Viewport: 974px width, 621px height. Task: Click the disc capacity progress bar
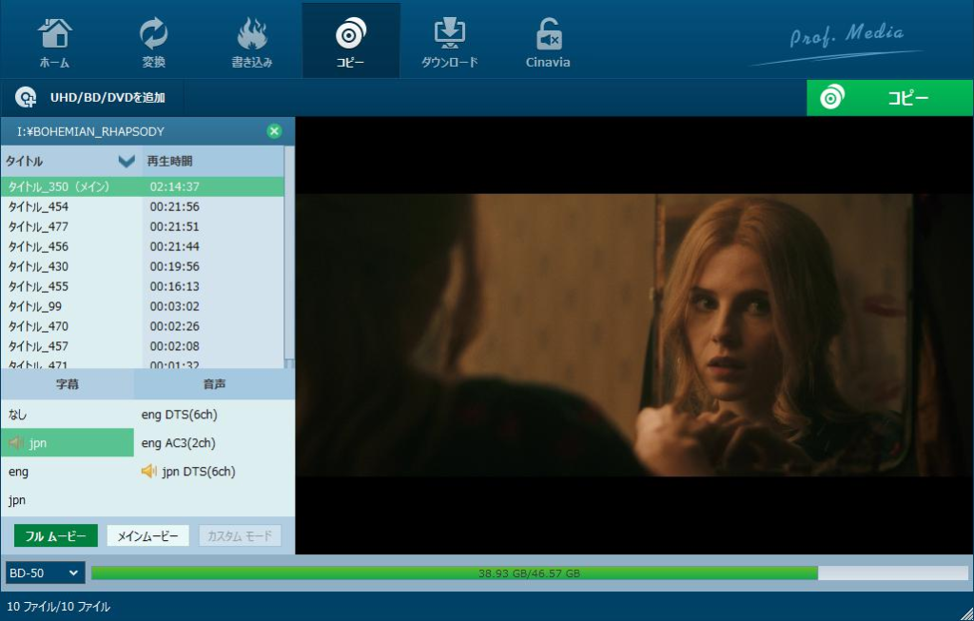tap(528, 572)
